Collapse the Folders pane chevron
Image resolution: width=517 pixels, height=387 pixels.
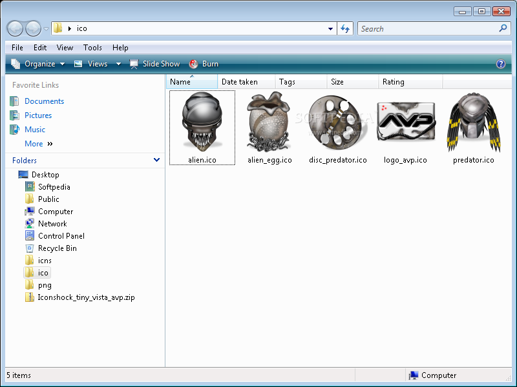(156, 160)
